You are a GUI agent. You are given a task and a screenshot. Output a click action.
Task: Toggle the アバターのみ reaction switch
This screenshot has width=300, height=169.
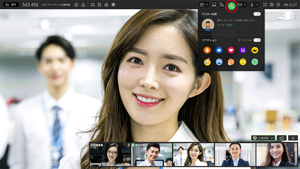pos(257,40)
